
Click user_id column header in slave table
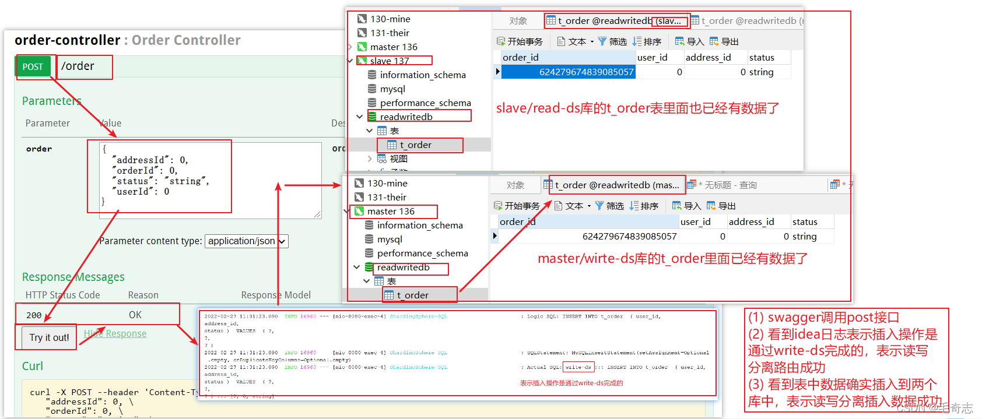coord(660,57)
